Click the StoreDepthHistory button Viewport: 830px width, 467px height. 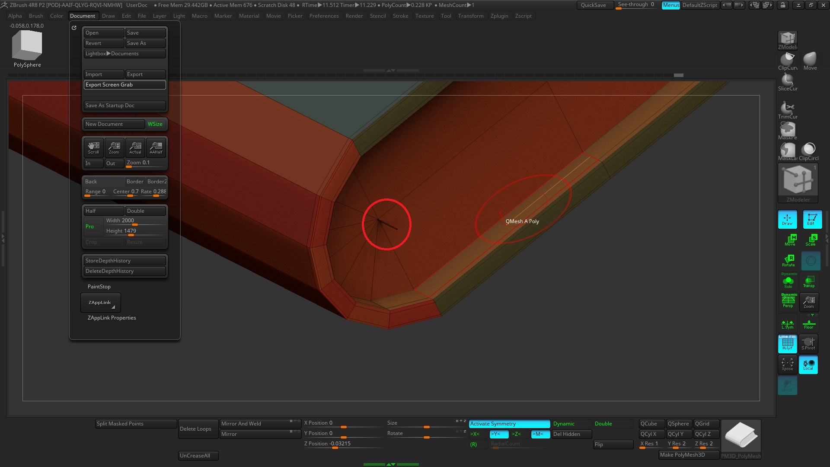pyautogui.click(x=124, y=261)
